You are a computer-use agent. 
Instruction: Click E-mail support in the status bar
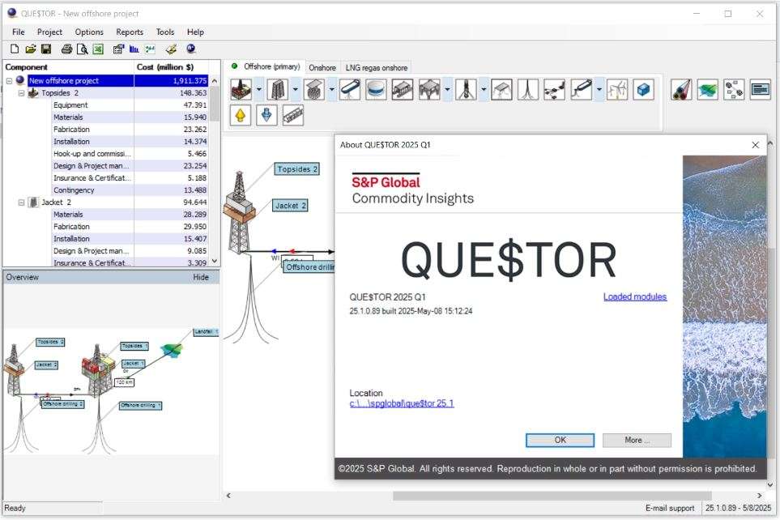pyautogui.click(x=669, y=509)
